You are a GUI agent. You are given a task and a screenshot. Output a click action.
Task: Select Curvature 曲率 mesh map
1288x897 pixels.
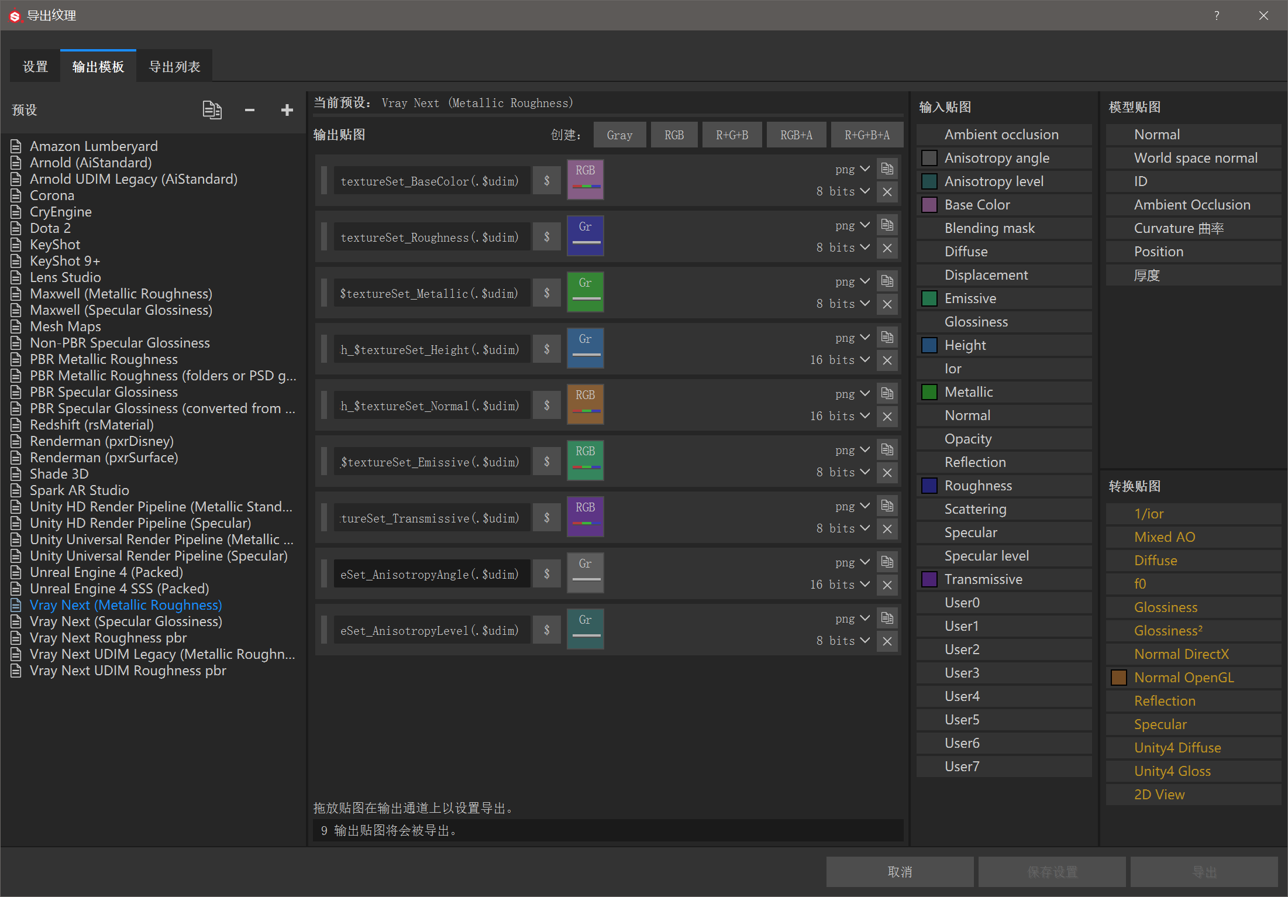point(1194,228)
